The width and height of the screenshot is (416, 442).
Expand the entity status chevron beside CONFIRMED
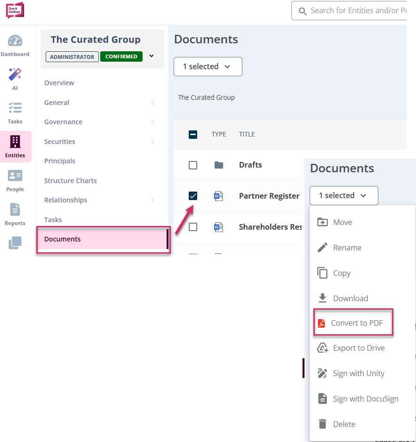152,56
